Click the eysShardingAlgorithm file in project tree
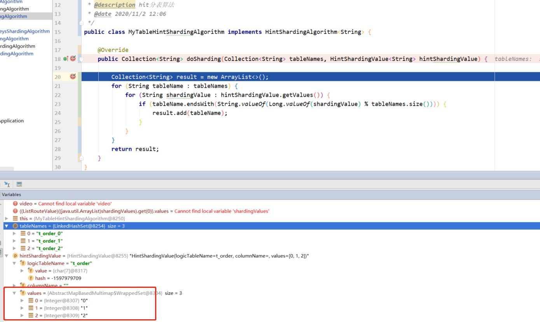Image resolution: width=540 pixels, height=322 pixels. coord(25,31)
